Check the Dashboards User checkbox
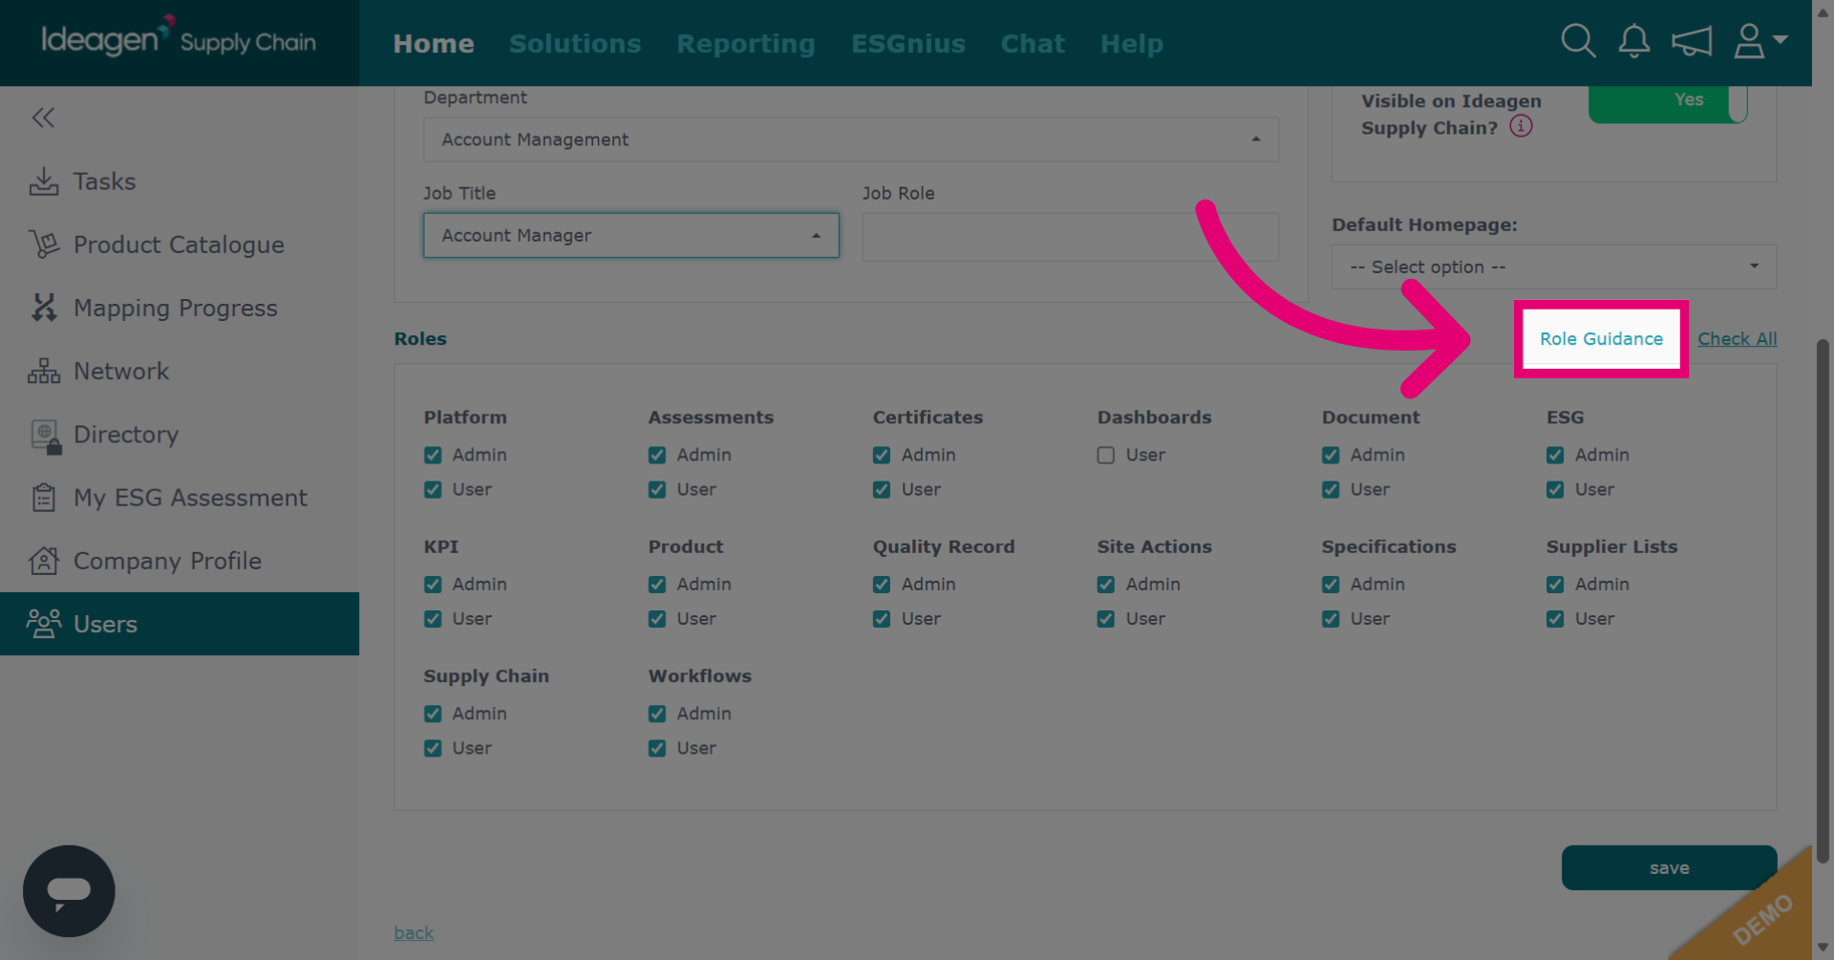The image size is (1834, 960). [x=1105, y=456]
